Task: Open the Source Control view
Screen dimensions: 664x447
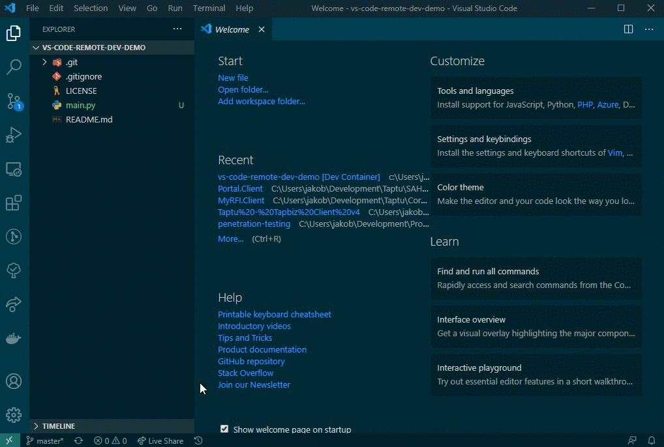Action: point(14,101)
